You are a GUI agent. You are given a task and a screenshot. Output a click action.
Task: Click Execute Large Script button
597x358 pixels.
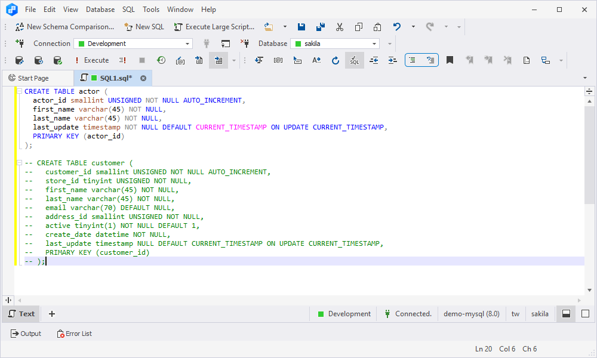tap(214, 27)
